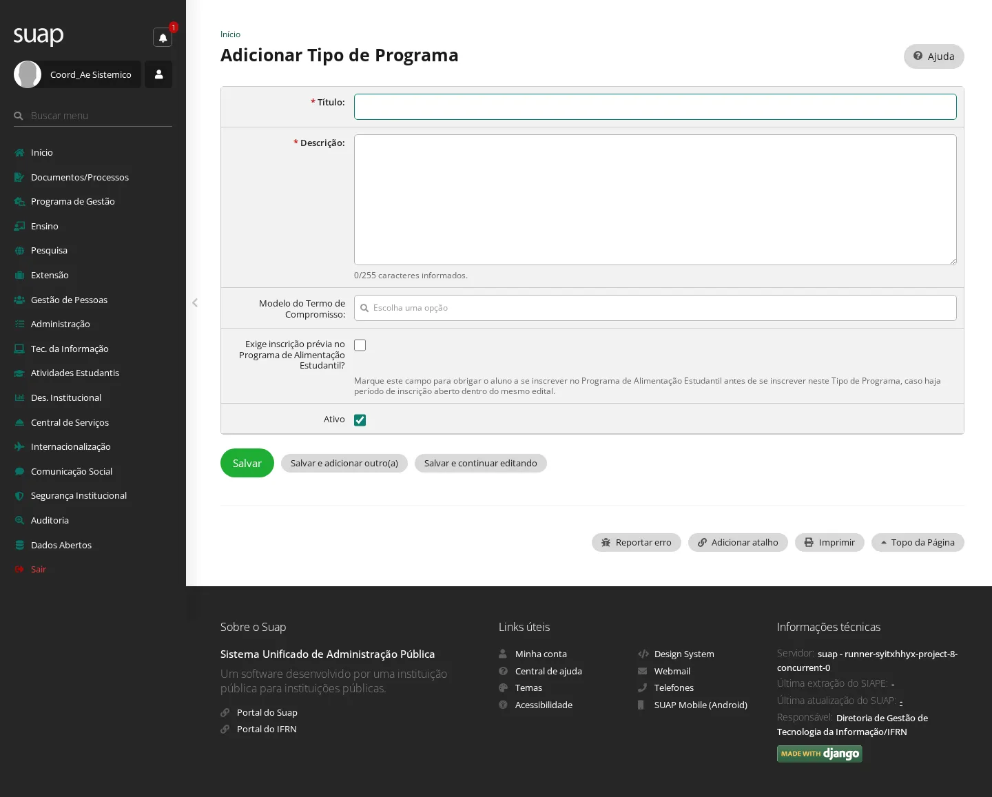Go to Topo da Página
The width and height of the screenshot is (992, 797).
pyautogui.click(x=918, y=543)
